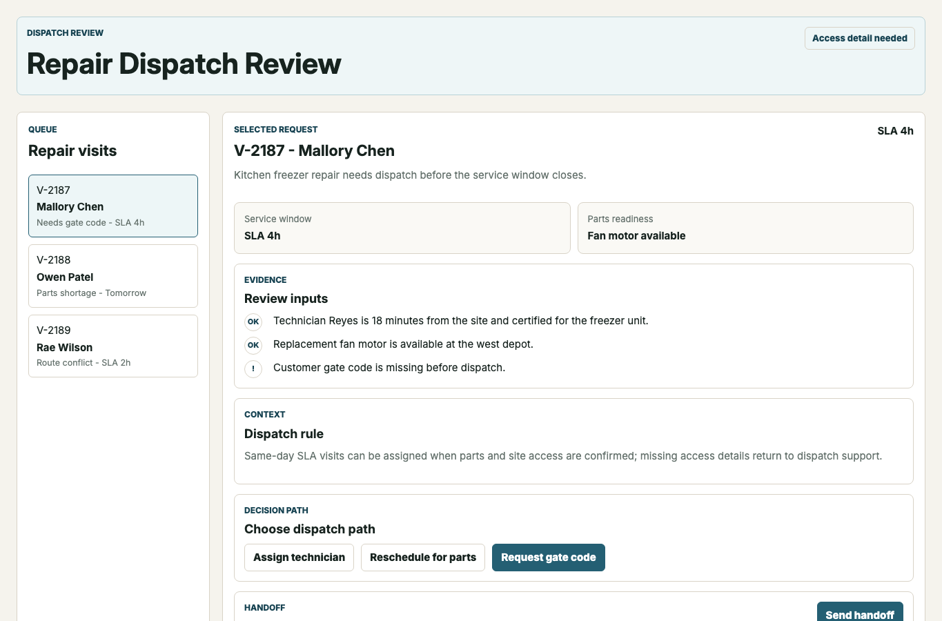Click the Dispatch rule heading

284,434
